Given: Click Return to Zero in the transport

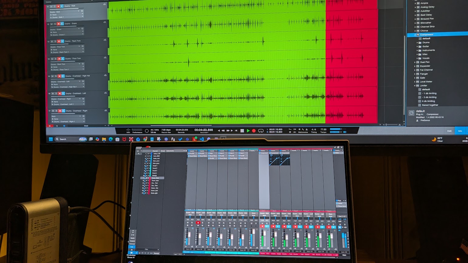Looking at the screenshot, I should [x=236, y=131].
